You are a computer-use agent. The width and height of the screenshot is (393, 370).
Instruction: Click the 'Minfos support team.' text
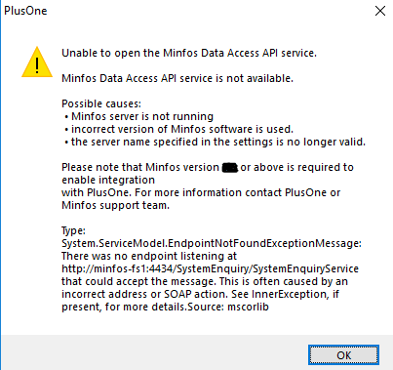click(115, 205)
